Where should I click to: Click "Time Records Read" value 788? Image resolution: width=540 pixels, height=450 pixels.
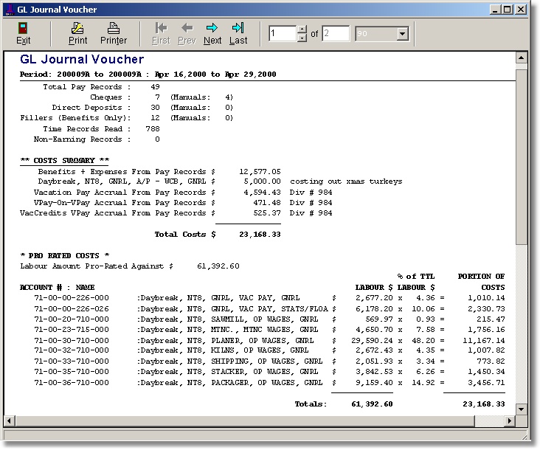[x=153, y=129]
